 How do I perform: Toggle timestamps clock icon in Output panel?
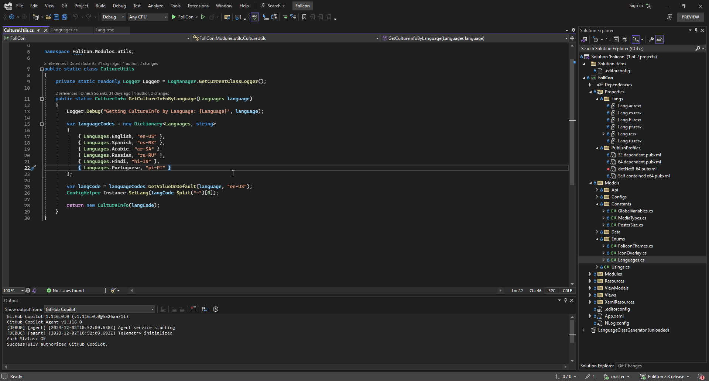216,309
